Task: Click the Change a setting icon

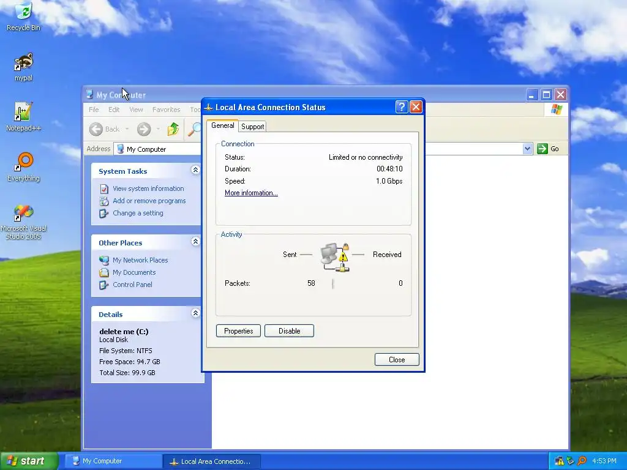Action: click(104, 214)
